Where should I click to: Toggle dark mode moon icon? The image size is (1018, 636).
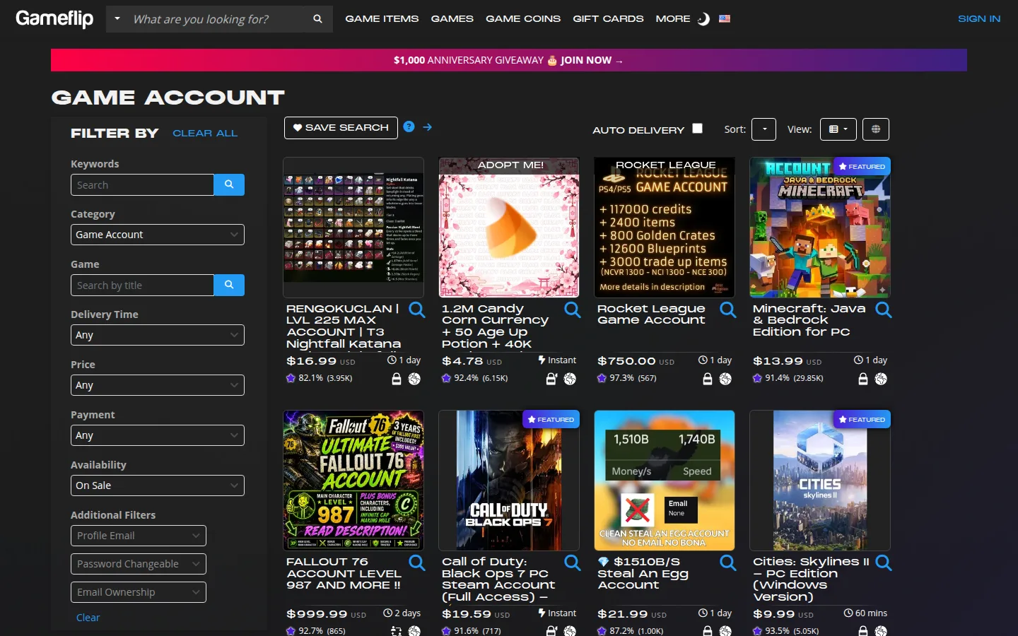pos(703,19)
